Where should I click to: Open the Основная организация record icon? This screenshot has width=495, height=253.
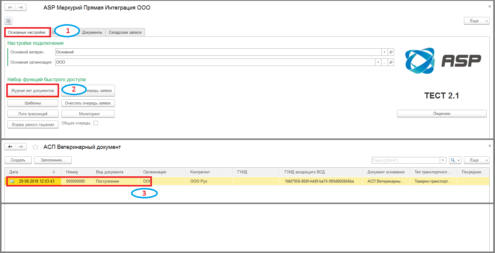point(391,62)
